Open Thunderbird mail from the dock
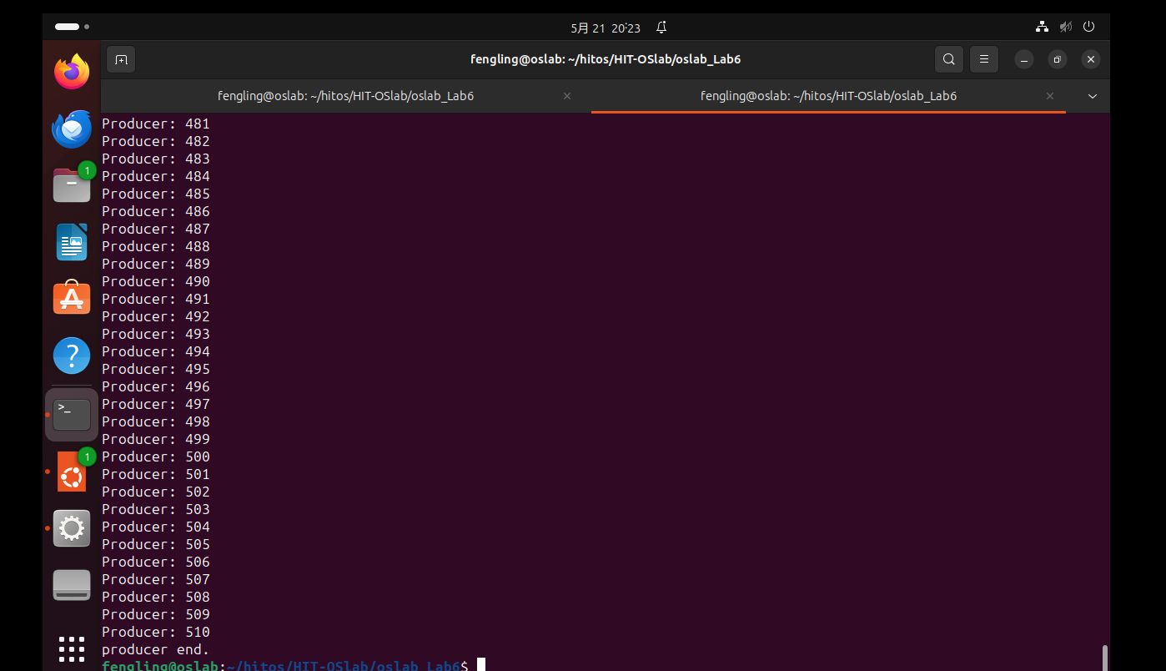The height and width of the screenshot is (671, 1166). 72,129
